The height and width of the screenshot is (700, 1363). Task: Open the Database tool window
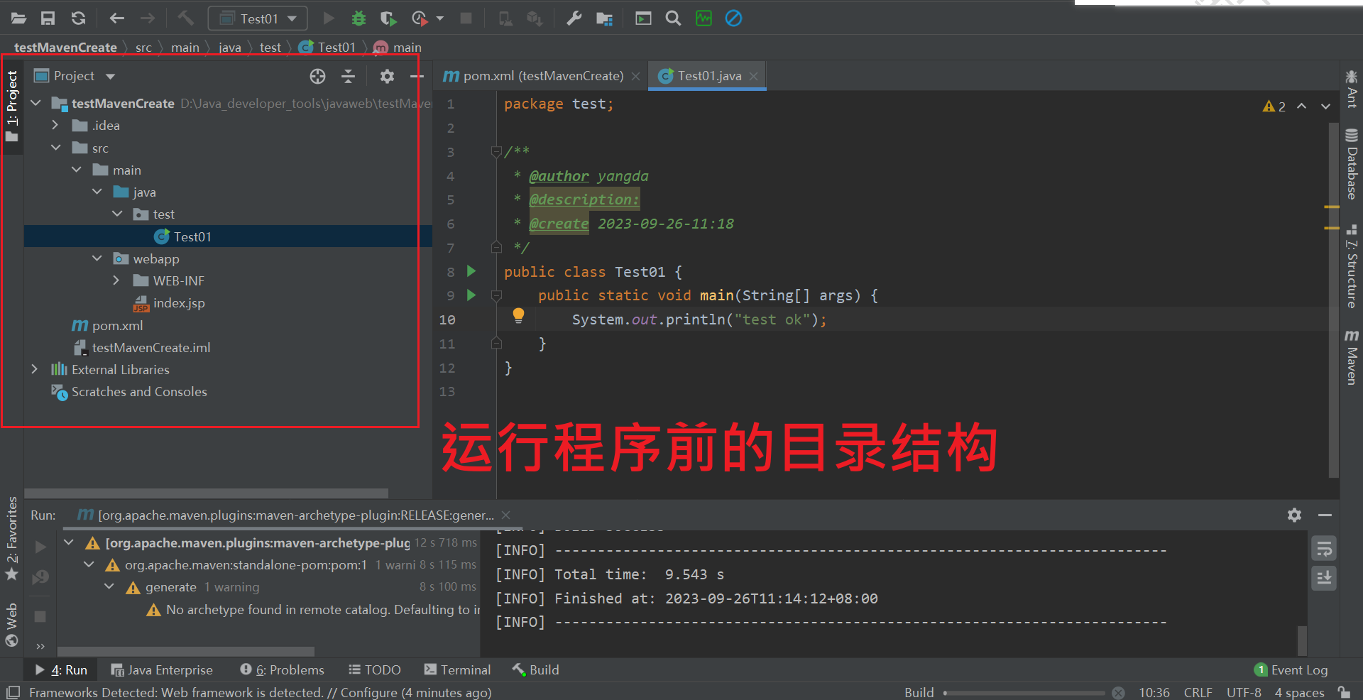1351,164
